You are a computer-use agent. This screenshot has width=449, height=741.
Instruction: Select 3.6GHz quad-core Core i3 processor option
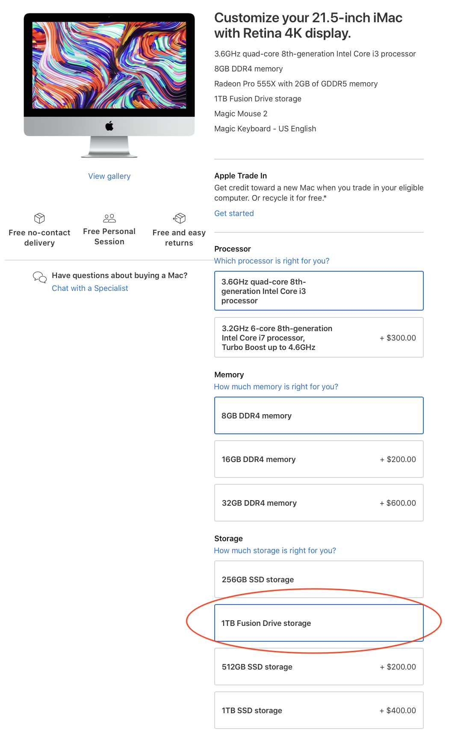(x=319, y=291)
